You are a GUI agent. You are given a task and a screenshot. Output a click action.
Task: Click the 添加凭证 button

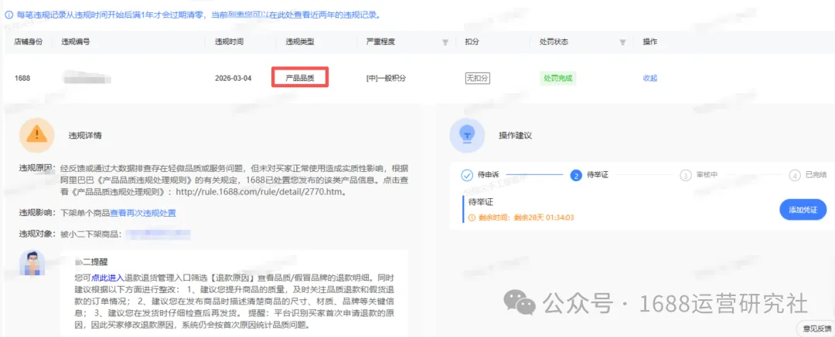(x=803, y=210)
